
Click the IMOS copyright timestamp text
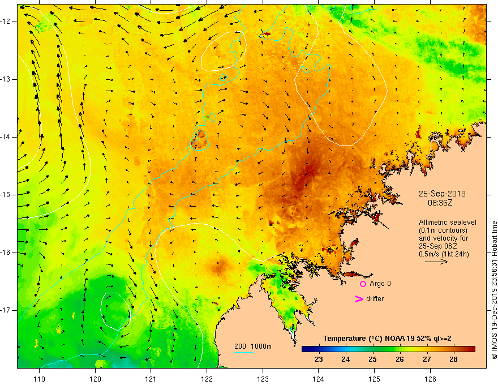click(494, 290)
